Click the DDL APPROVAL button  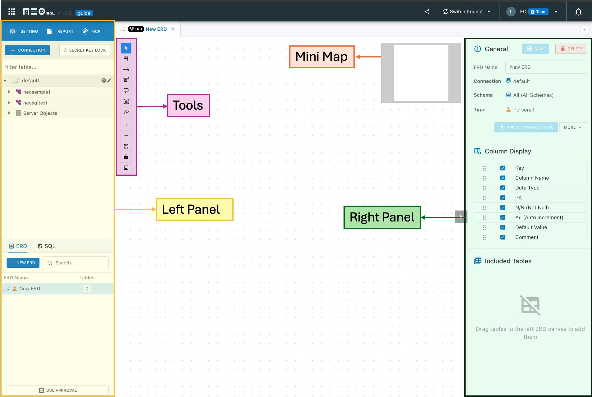(x=58, y=390)
